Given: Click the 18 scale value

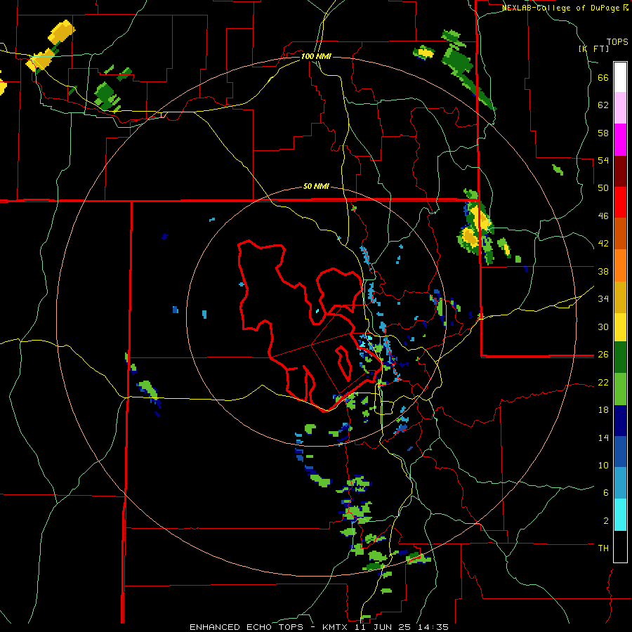Looking at the screenshot, I should [x=603, y=410].
